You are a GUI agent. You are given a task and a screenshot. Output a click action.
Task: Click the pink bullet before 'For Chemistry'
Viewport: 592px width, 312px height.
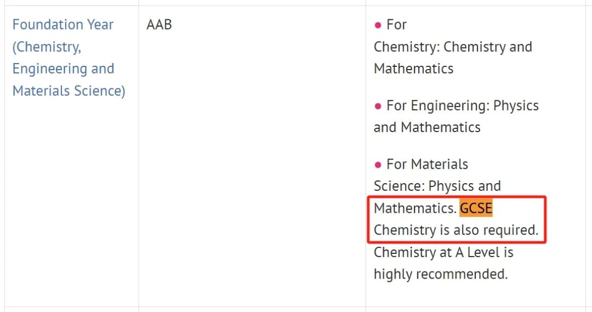pyautogui.click(x=378, y=25)
